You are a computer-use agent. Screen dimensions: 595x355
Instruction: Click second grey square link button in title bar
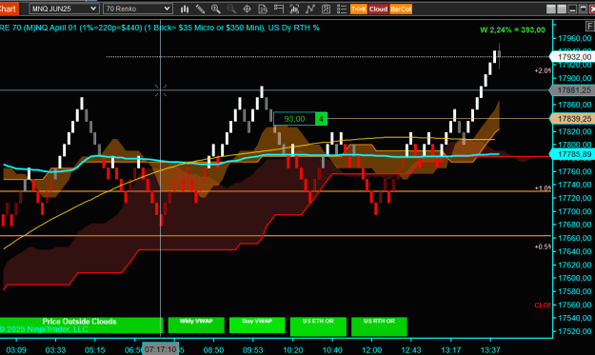[x=562, y=9]
